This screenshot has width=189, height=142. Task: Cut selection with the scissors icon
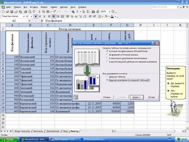click(39, 12)
